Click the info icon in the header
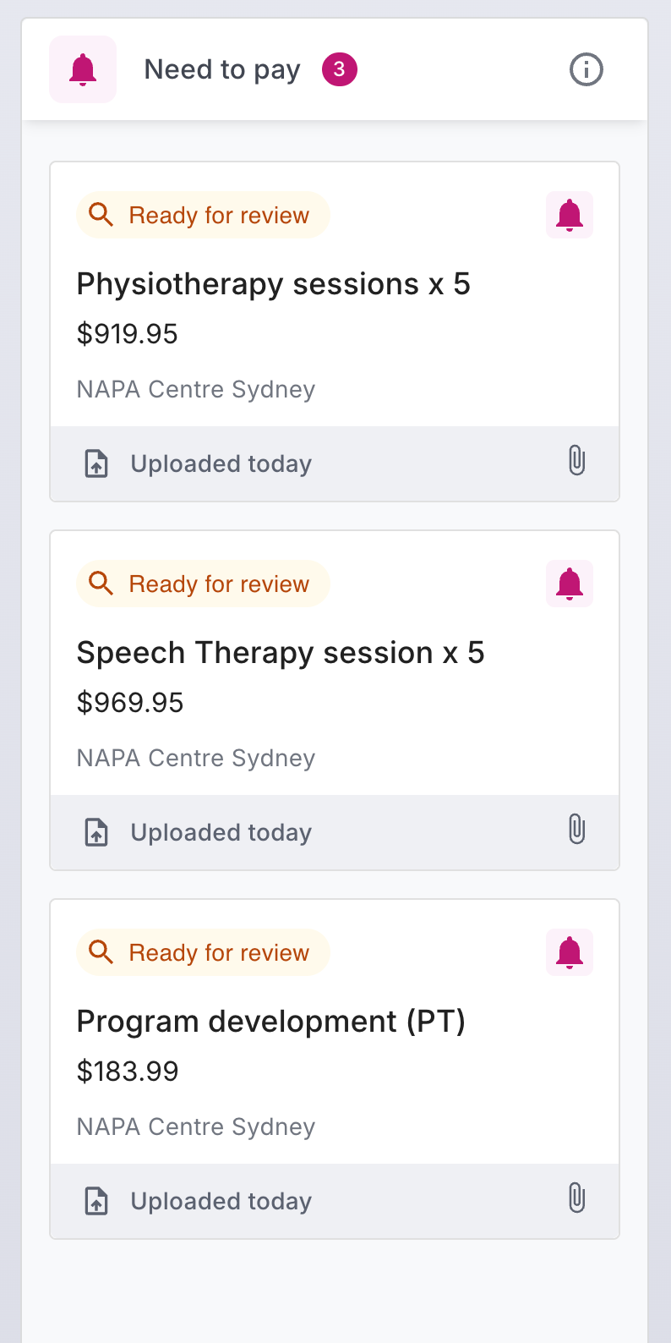 (586, 69)
